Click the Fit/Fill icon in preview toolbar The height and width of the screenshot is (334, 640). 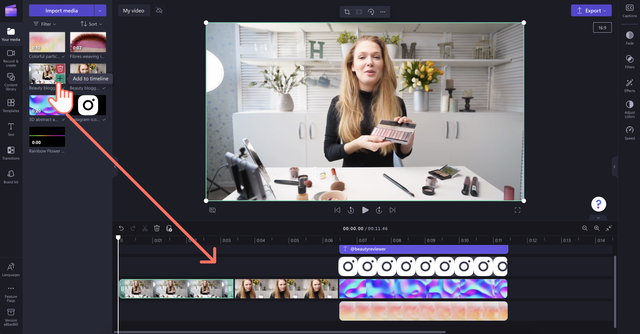(359, 12)
